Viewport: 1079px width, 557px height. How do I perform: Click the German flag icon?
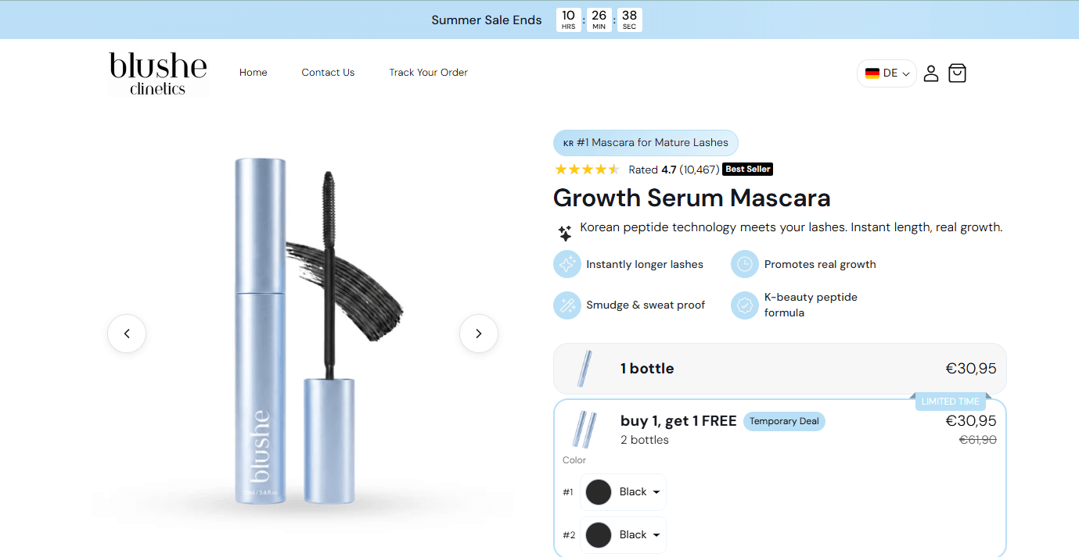pyautogui.click(x=872, y=73)
